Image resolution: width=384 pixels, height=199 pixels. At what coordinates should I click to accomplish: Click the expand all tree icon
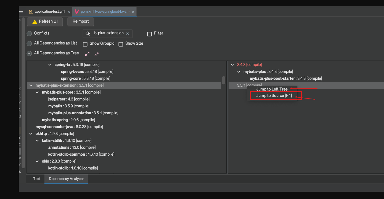[87, 54]
